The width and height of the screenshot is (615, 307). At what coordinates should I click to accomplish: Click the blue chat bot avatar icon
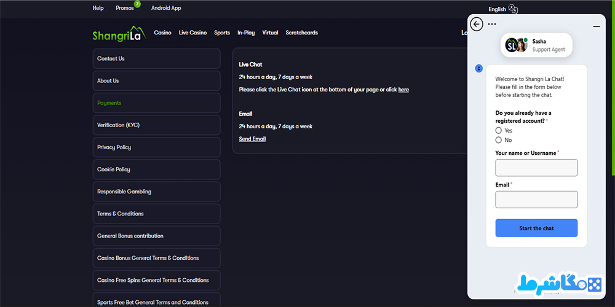click(x=479, y=69)
